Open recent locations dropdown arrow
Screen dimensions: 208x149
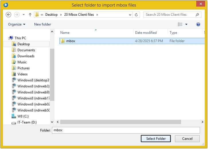(24, 15)
